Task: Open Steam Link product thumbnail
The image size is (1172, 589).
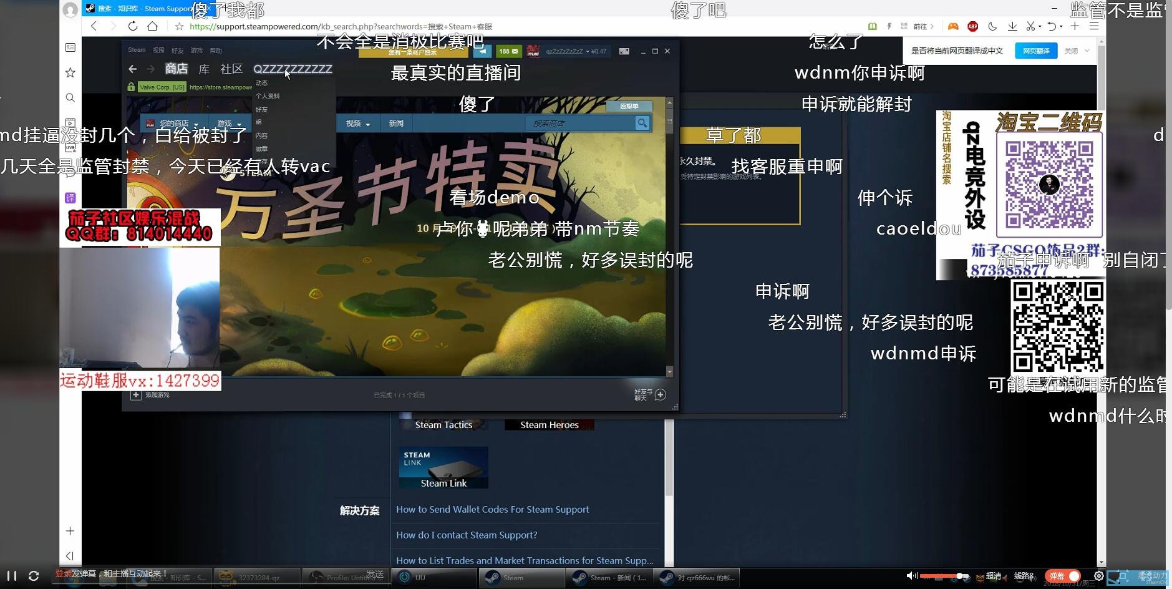Action: (x=443, y=467)
